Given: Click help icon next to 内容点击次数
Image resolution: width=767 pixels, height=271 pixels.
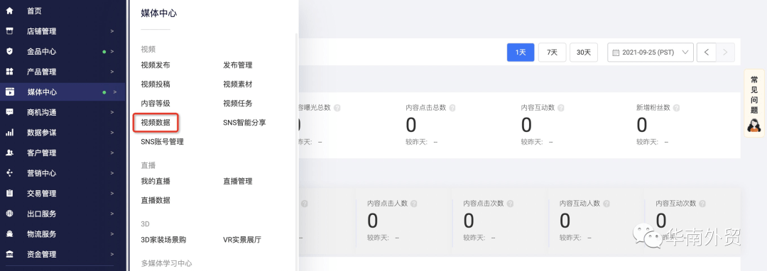Looking at the screenshot, I should 510,203.
